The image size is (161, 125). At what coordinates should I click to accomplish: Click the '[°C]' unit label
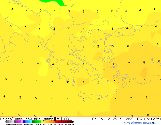point(59,119)
